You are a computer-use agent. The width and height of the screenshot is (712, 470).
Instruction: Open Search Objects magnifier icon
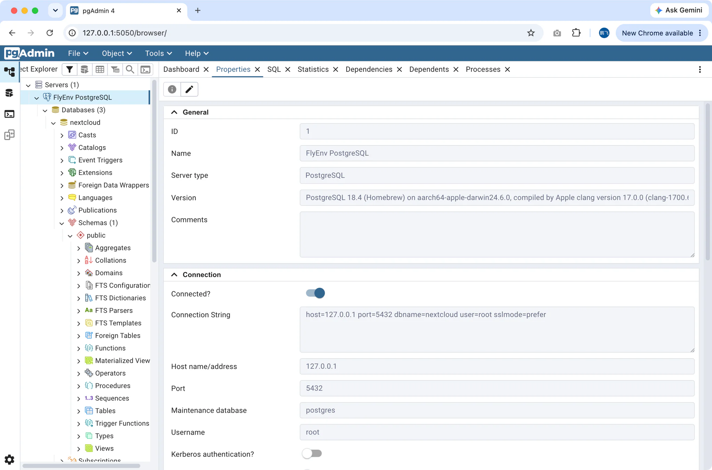click(130, 69)
